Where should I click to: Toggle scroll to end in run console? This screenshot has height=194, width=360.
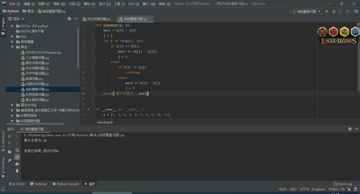click(17, 157)
